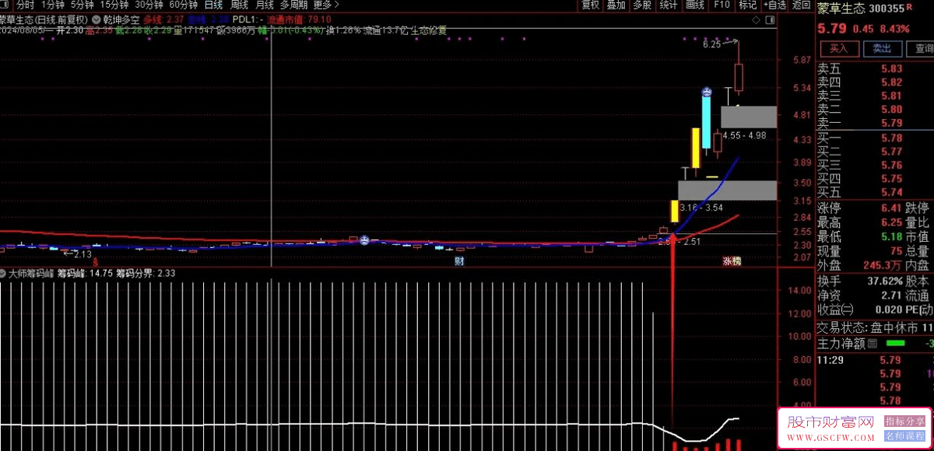The image size is (934, 451).
Task: Select the 卖五 price 5.83
Action: [891, 68]
